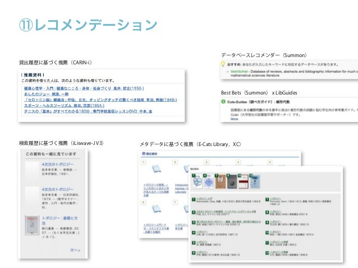Click number badge 3 in the back 類似資料 row
This screenshot has height=268, width=358.
(206, 162)
